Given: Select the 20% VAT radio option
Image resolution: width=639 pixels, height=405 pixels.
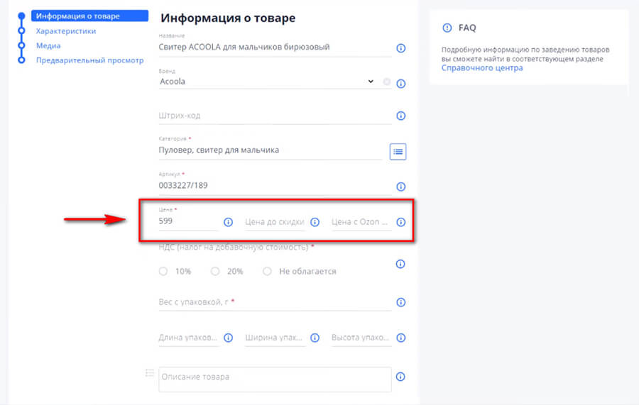Looking at the screenshot, I should click(215, 271).
